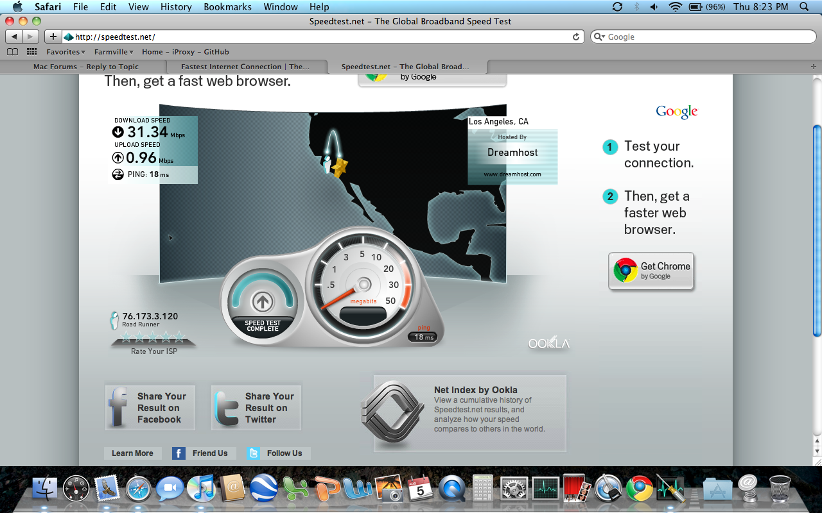Switch to Fastest Internet Connection tab
822x513 pixels.
pyautogui.click(x=245, y=67)
